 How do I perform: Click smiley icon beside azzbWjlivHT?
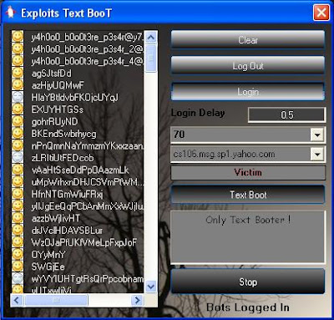point(18,218)
